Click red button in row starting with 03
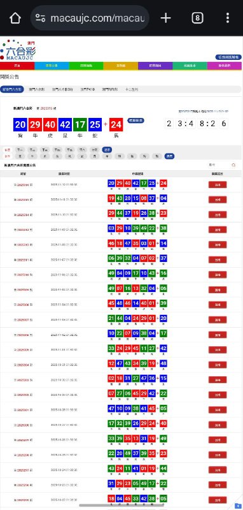243x510 pixels. (x=218, y=229)
